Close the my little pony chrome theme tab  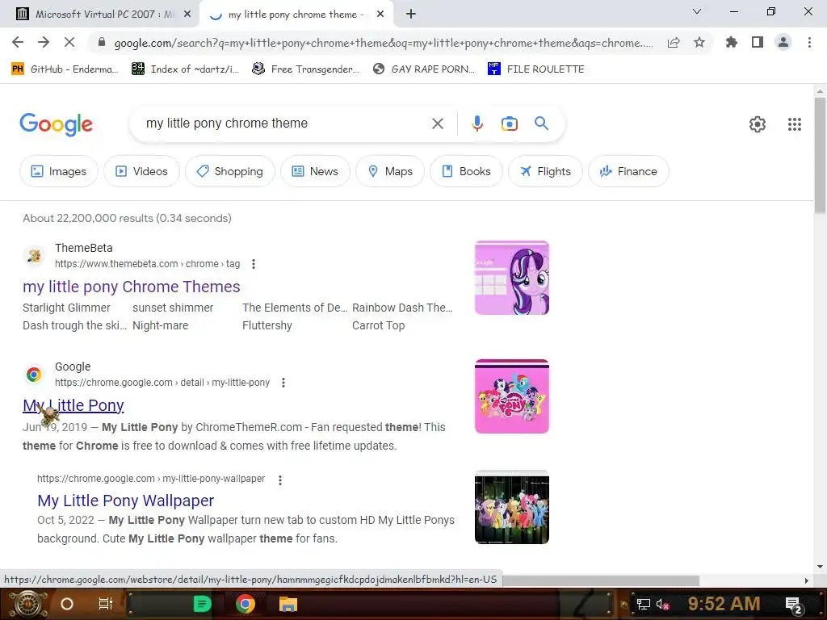pos(380,15)
